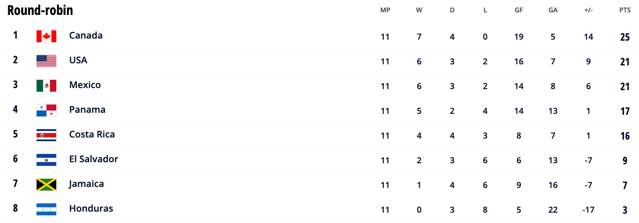Open the Honduras team page
This screenshot has width=639, height=223.
click(x=91, y=209)
